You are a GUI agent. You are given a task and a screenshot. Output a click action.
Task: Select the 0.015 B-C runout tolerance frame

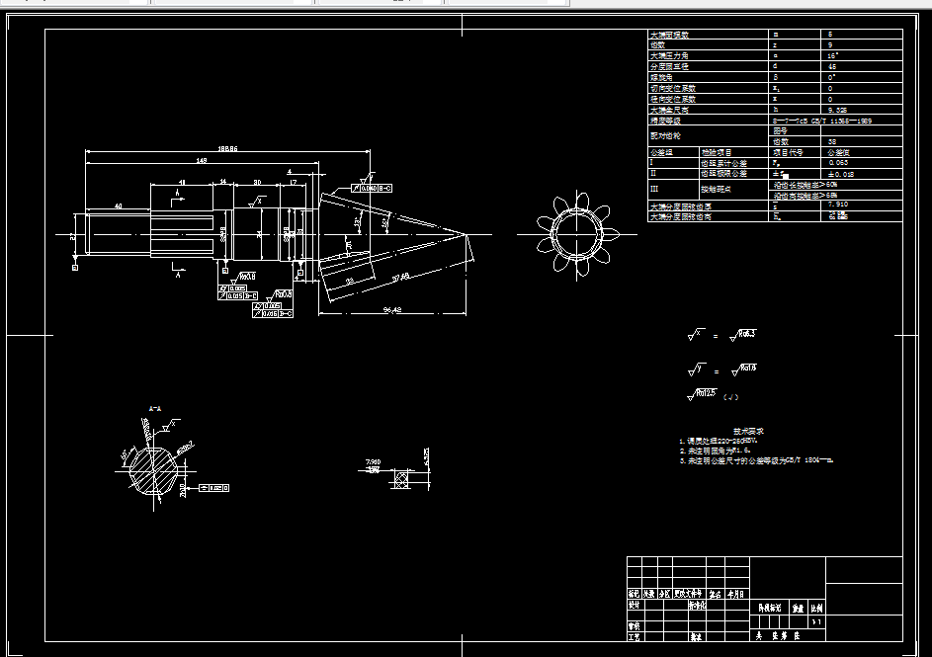coord(238,295)
